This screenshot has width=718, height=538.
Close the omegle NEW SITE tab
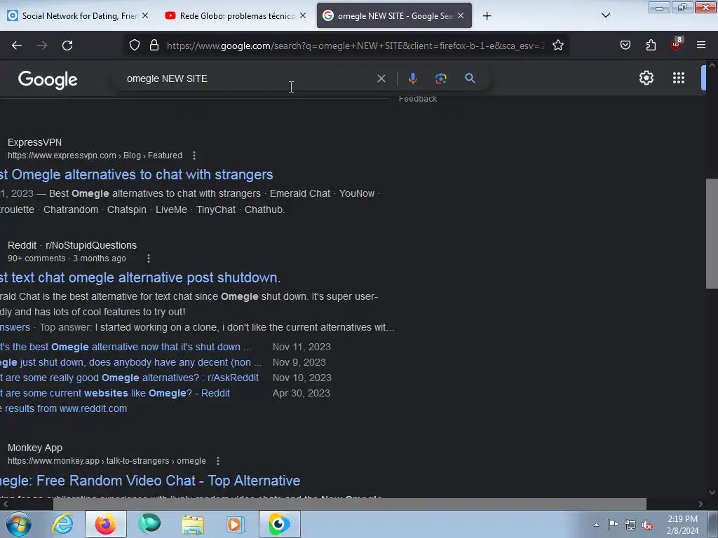461,15
